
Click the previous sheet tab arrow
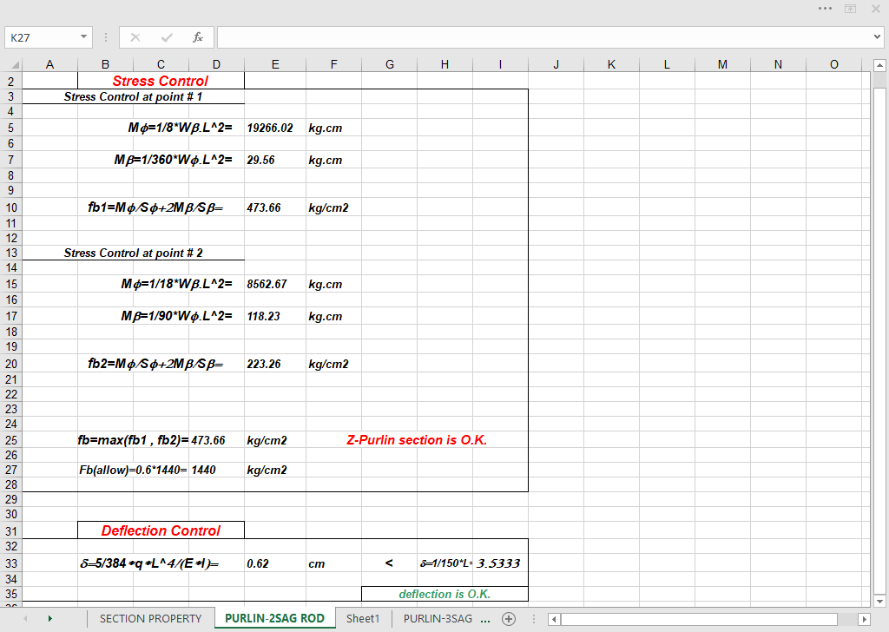click(x=25, y=618)
